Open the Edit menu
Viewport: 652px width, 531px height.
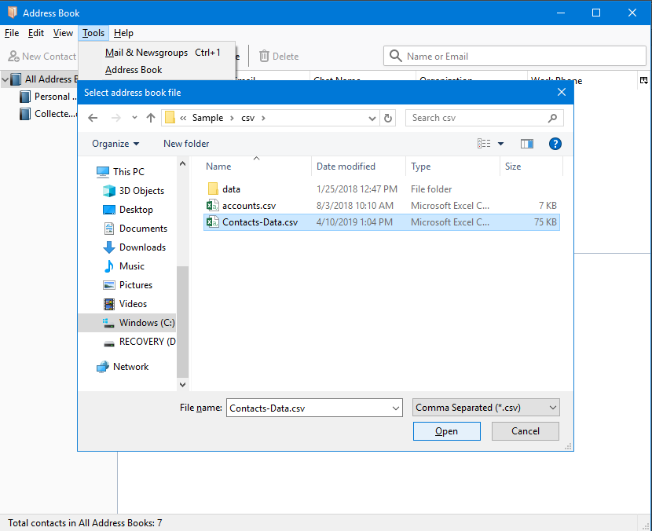pyautogui.click(x=36, y=33)
